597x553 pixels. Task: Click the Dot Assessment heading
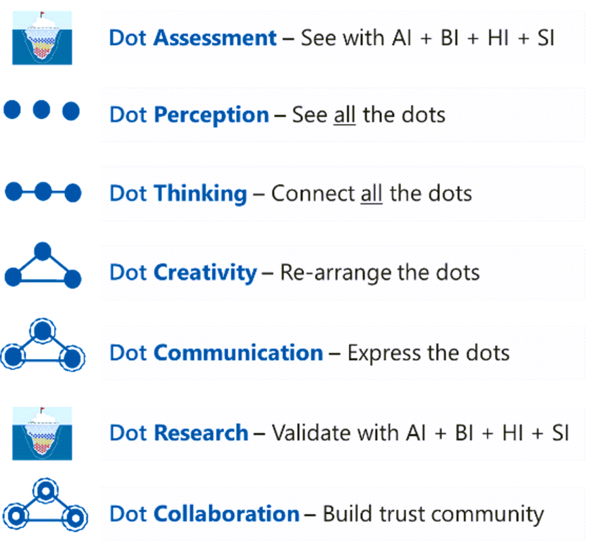pyautogui.click(x=192, y=38)
